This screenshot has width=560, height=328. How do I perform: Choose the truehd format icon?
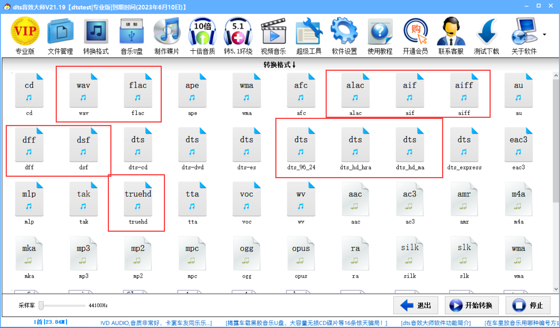[138, 203]
